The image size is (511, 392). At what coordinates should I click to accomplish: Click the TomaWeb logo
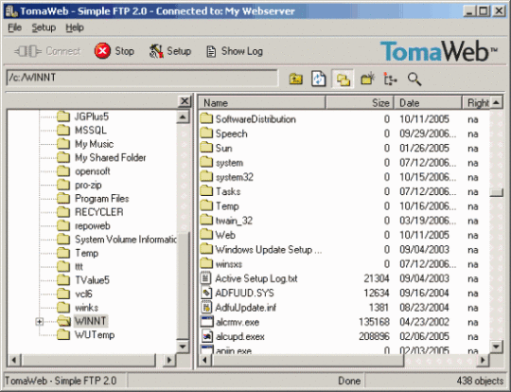[x=438, y=51]
